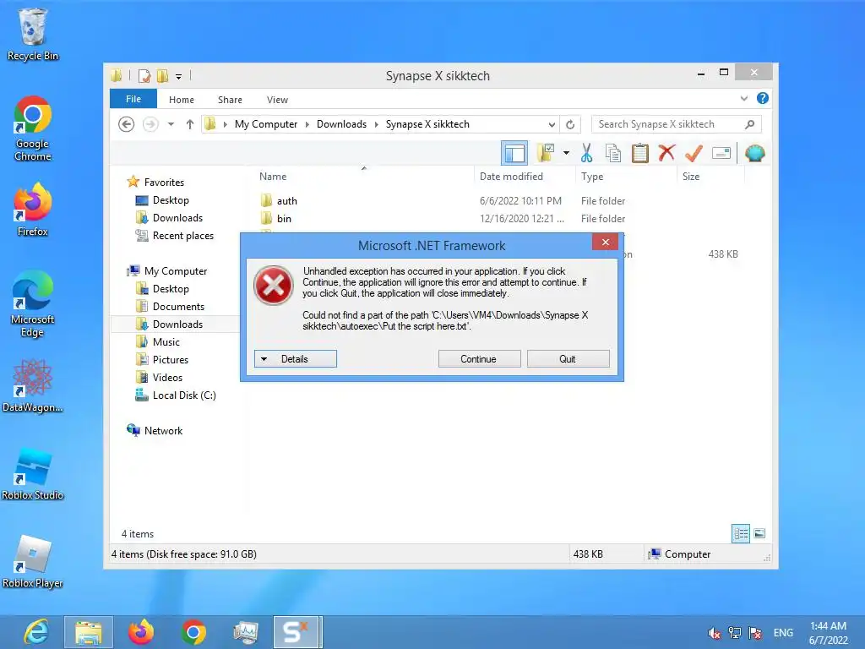Click the Synapse X taskbar button
The height and width of the screenshot is (649, 865).
[x=297, y=632]
